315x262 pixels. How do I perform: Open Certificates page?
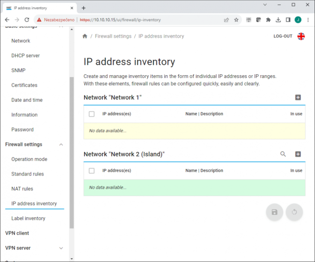24,85
